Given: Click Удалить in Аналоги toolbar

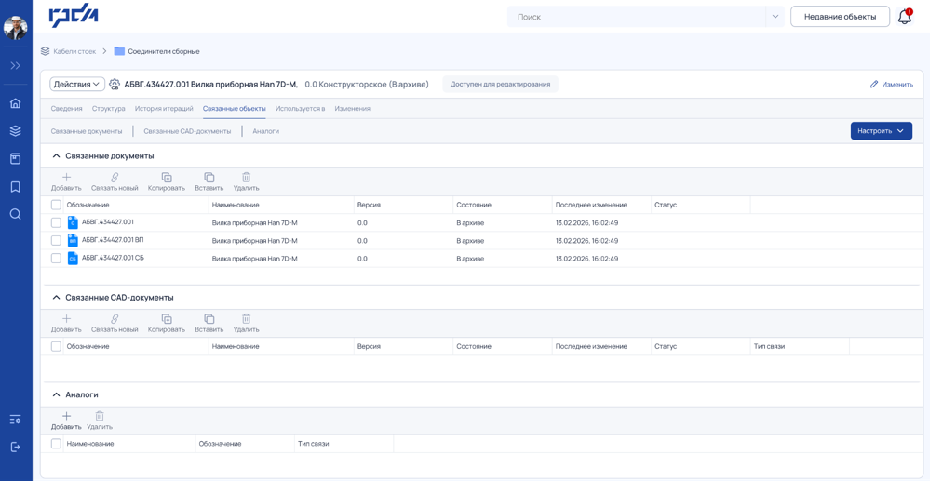Looking at the screenshot, I should pyautogui.click(x=100, y=421).
